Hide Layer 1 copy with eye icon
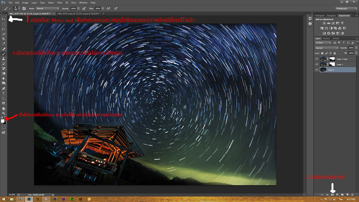Image resolution: width=359 pixels, height=202 pixels. click(x=317, y=59)
